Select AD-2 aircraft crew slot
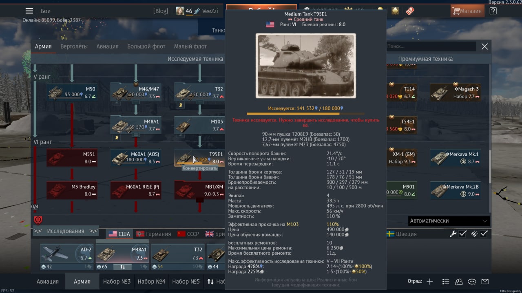Image resolution: width=522 pixels, height=293 pixels. pyautogui.click(x=67, y=254)
